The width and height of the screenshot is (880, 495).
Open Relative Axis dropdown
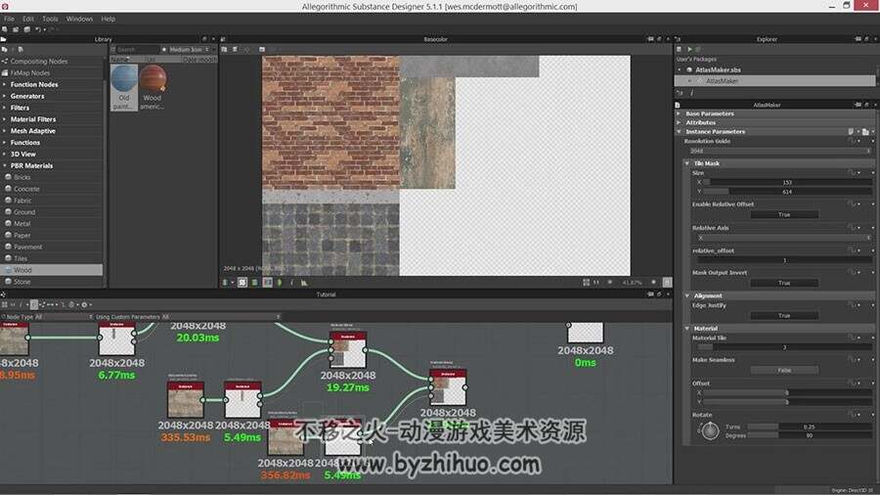click(x=783, y=238)
